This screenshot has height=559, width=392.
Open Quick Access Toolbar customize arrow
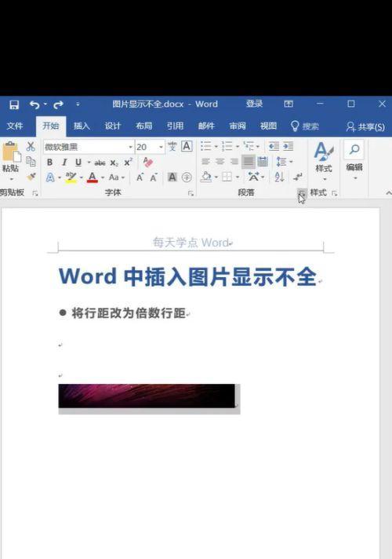click(78, 104)
